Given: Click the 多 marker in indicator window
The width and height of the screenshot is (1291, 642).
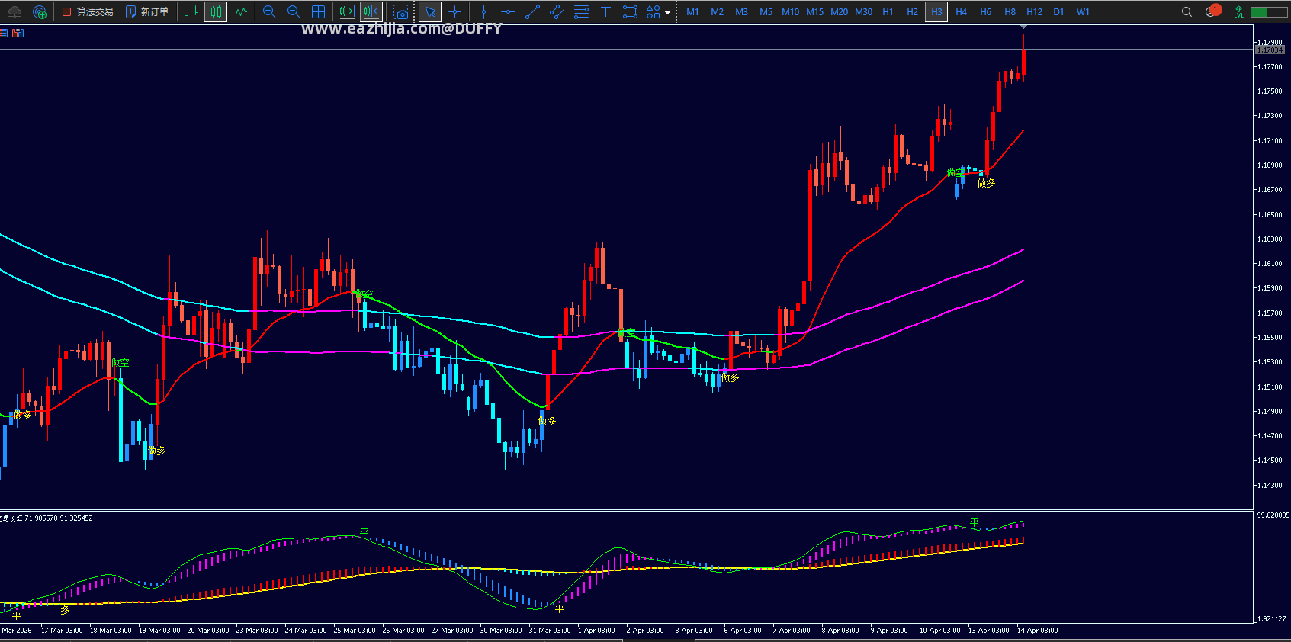Looking at the screenshot, I should point(65,610).
